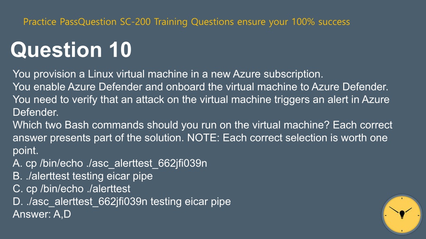
Task: Select option C cp /bin/echo ./alerttest
Action: tap(72, 189)
